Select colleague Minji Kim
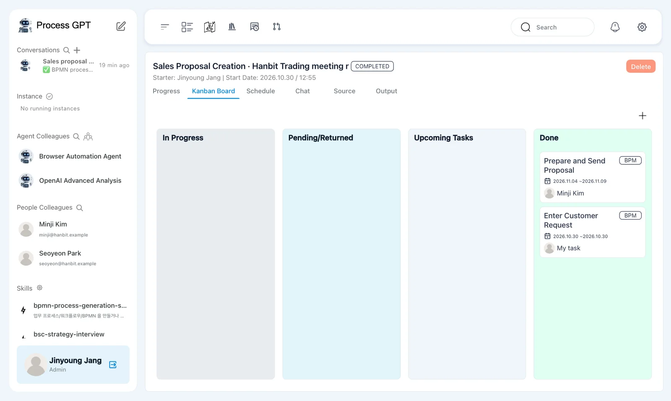Screen dimensions: 671x401 pos(73,229)
